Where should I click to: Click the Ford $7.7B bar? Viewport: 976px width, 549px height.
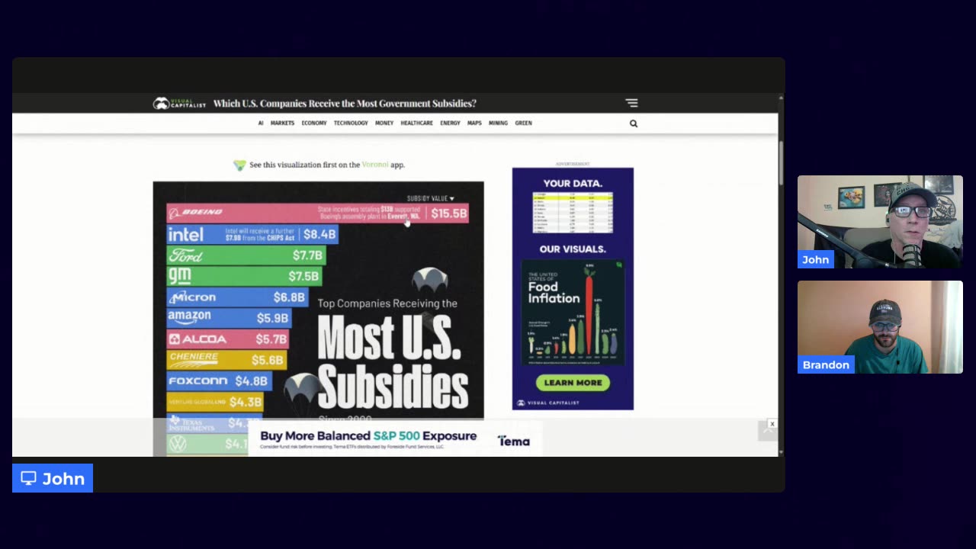point(246,255)
